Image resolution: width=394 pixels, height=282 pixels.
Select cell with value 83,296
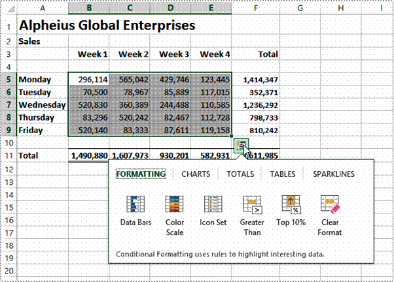pos(89,117)
